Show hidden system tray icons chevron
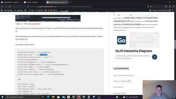The width and height of the screenshot is (176, 99). [x=141, y=97]
